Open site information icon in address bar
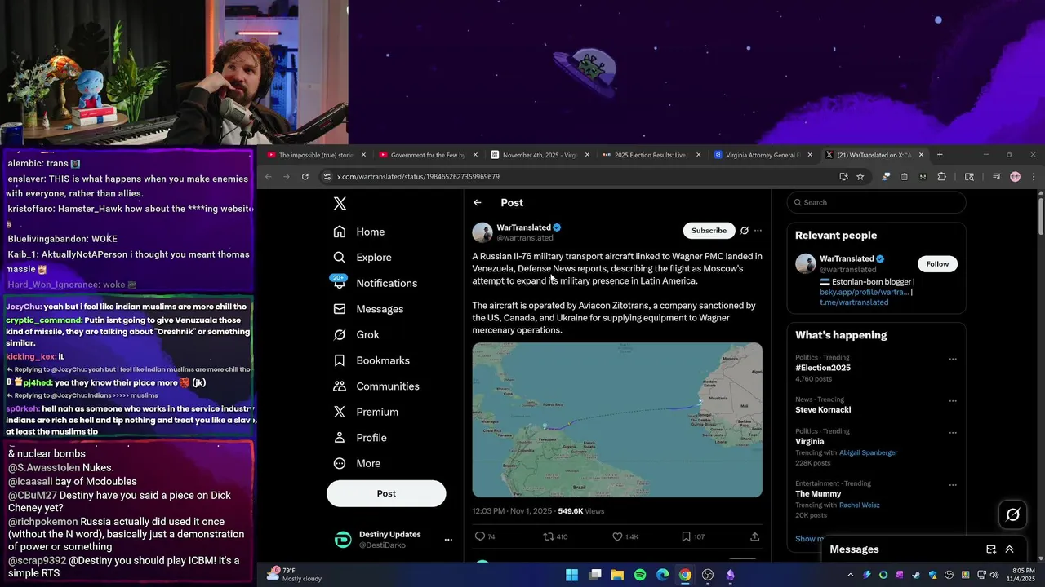This screenshot has width=1045, height=587. [x=327, y=177]
